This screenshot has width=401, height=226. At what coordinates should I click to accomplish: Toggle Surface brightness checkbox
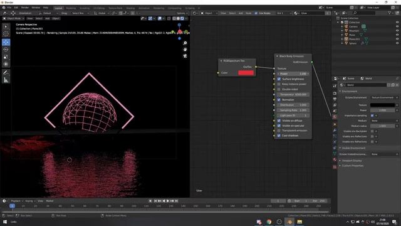tap(279, 79)
